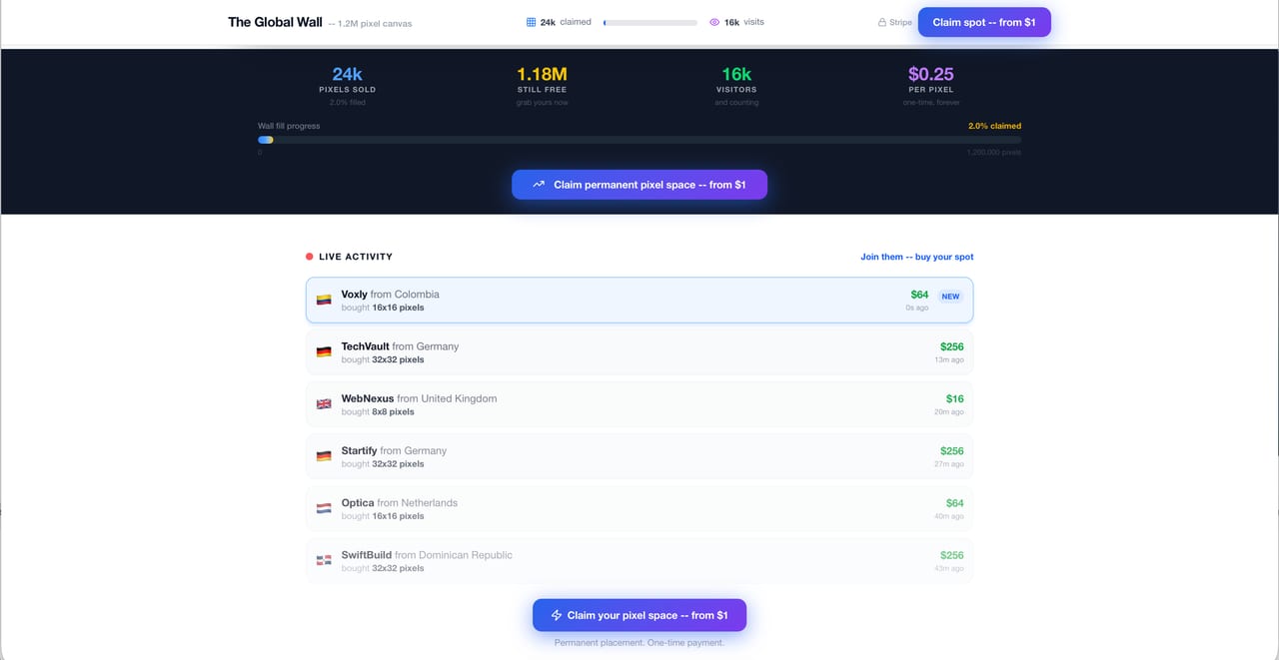This screenshot has height=660, width=1279.
Task: Click the 13m ago timestamp
Action: 949,359
